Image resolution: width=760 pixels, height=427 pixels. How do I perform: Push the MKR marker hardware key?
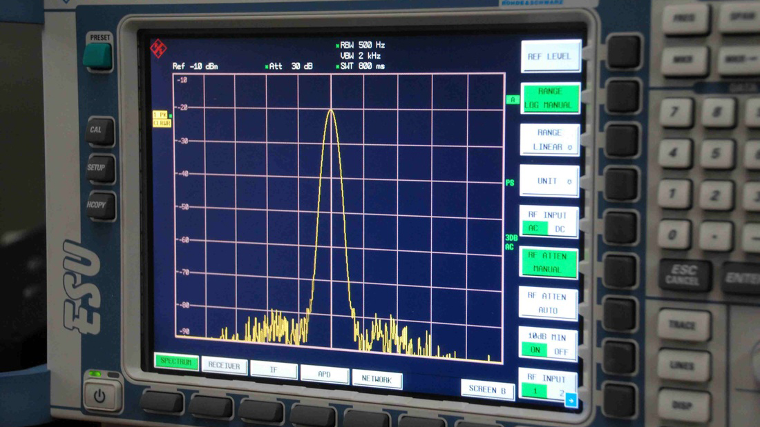click(683, 60)
